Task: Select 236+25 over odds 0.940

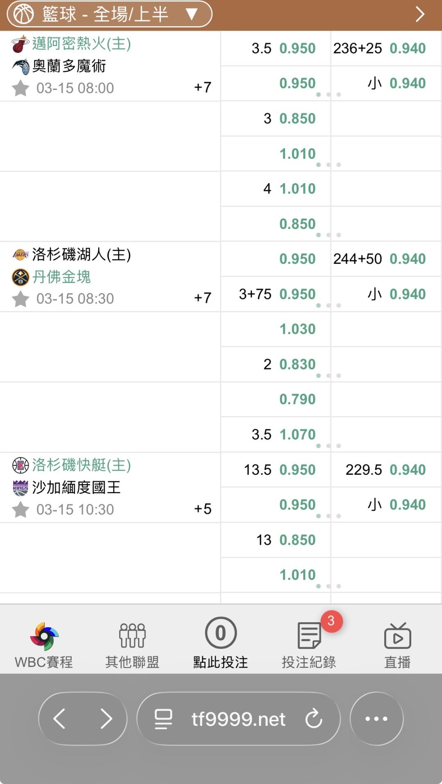Action: tap(407, 48)
